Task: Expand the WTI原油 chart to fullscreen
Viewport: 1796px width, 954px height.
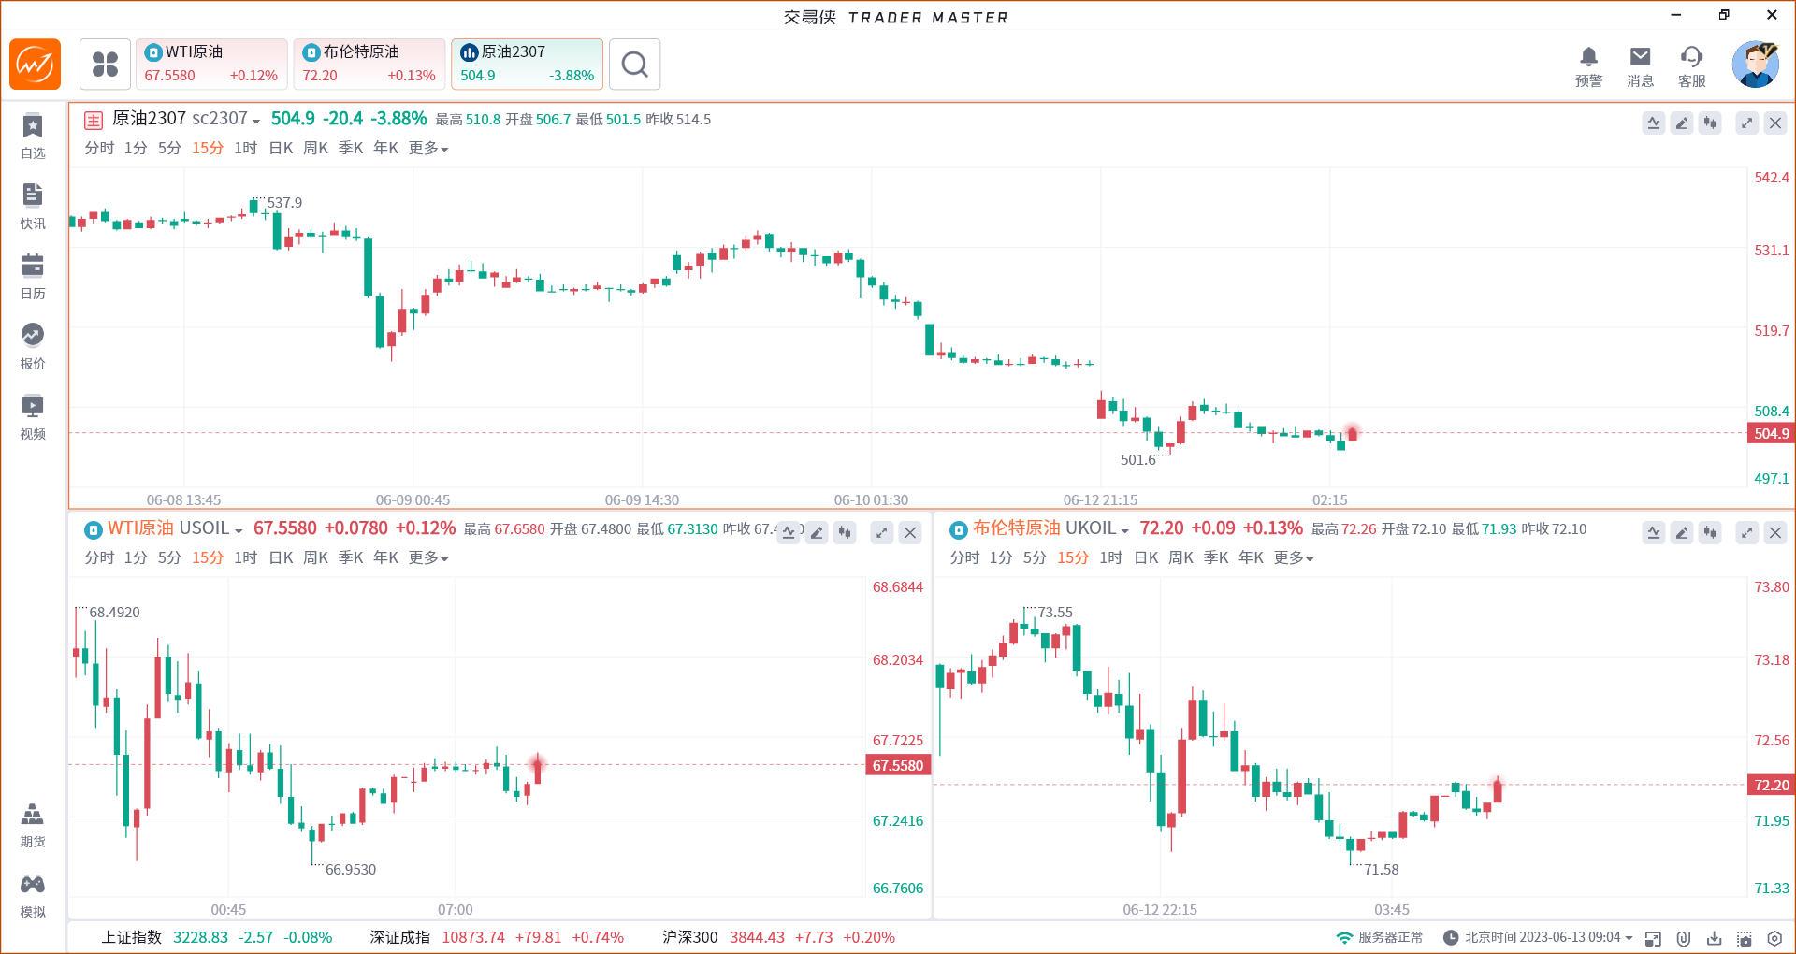Action: click(x=882, y=532)
